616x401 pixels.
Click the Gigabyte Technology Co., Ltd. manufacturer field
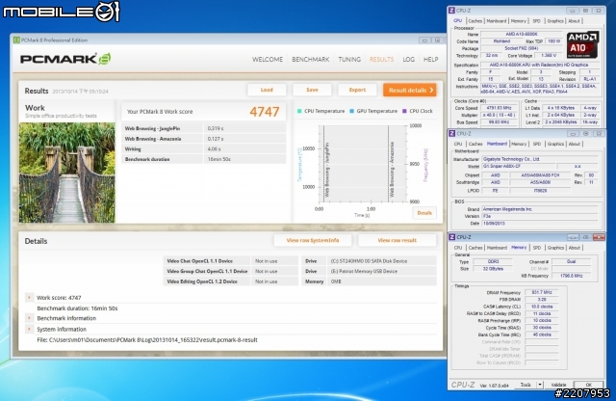tap(540, 159)
